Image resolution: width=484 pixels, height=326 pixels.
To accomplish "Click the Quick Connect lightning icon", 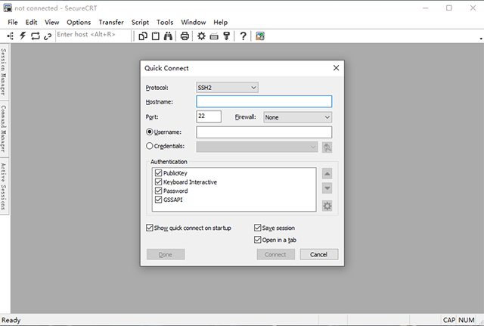I will [23, 36].
